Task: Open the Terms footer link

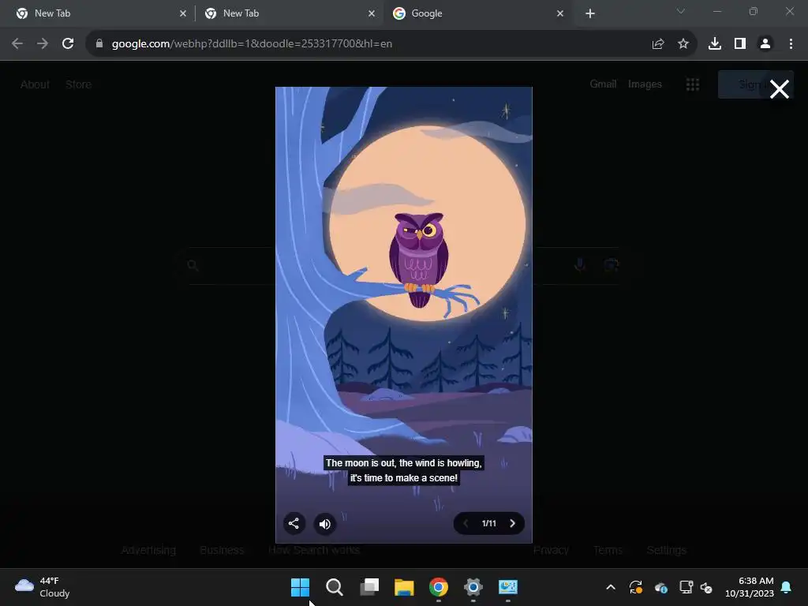Action: point(608,550)
